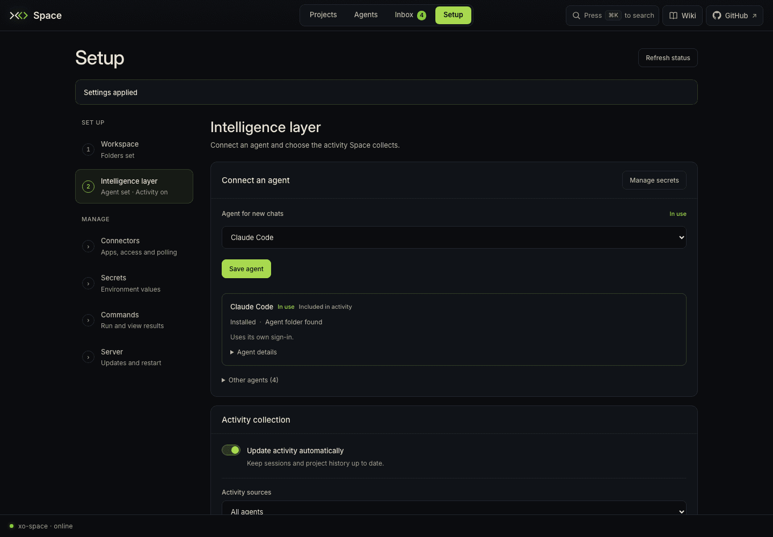Click the green online status dot
This screenshot has width=773, height=537.
[11, 526]
